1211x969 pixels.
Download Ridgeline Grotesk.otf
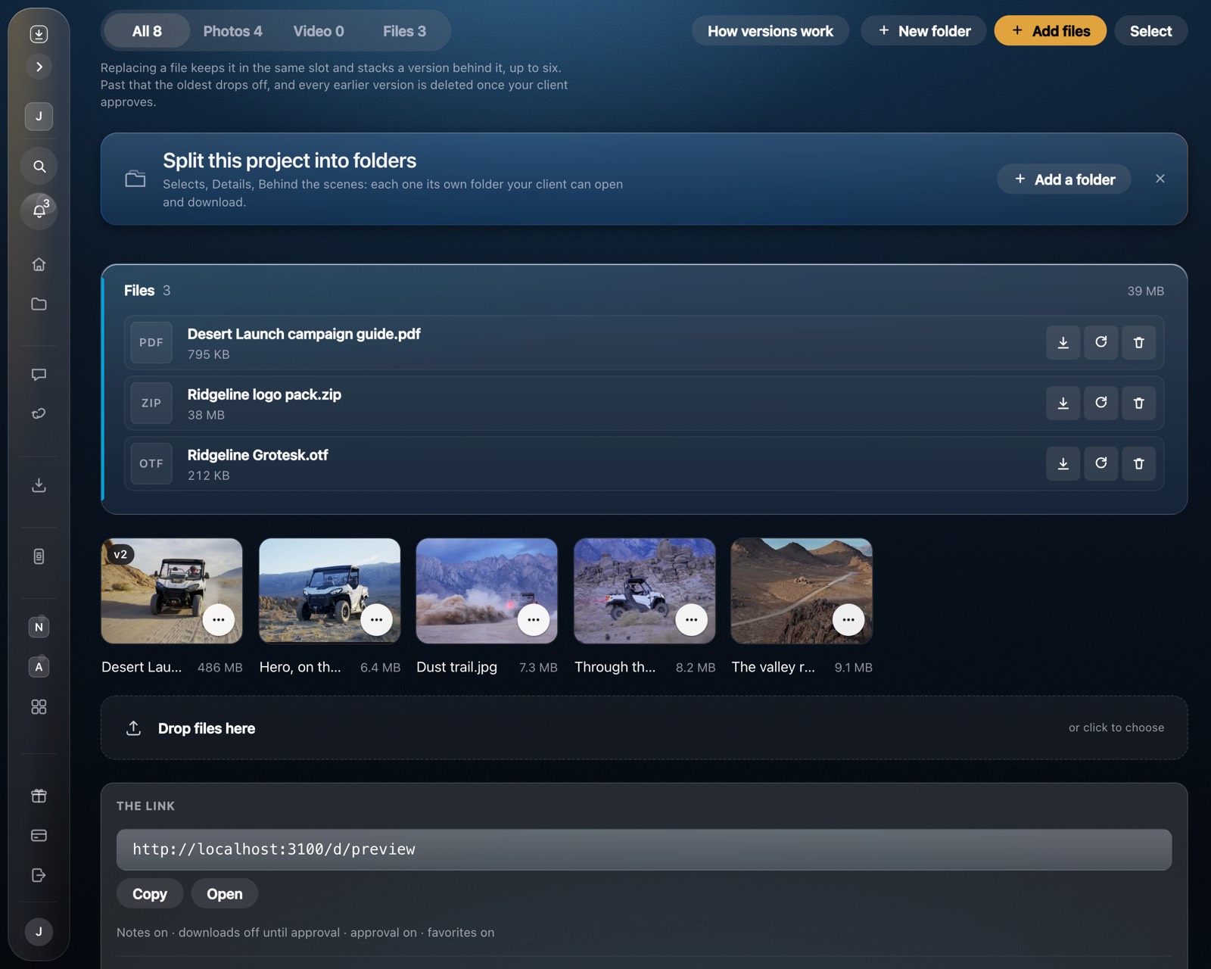(1063, 463)
